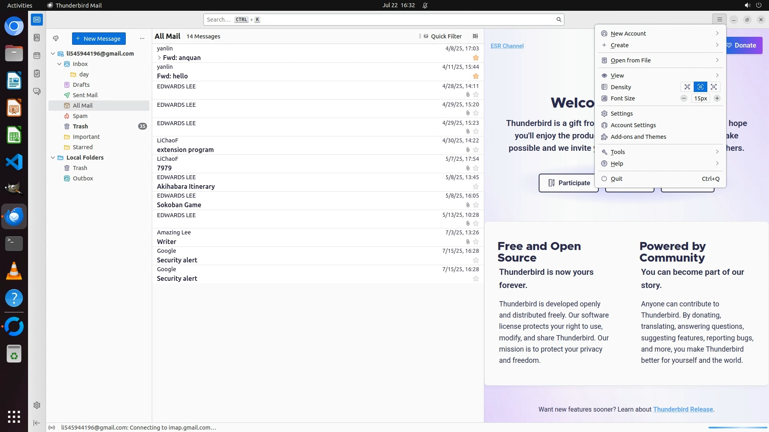Screen dimensions: 769x432
Task: Select the compact density option
Action: [687, 87]
